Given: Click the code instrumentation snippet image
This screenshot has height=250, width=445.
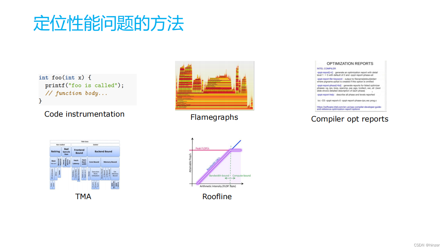Looking at the screenshot, I should point(88,89).
